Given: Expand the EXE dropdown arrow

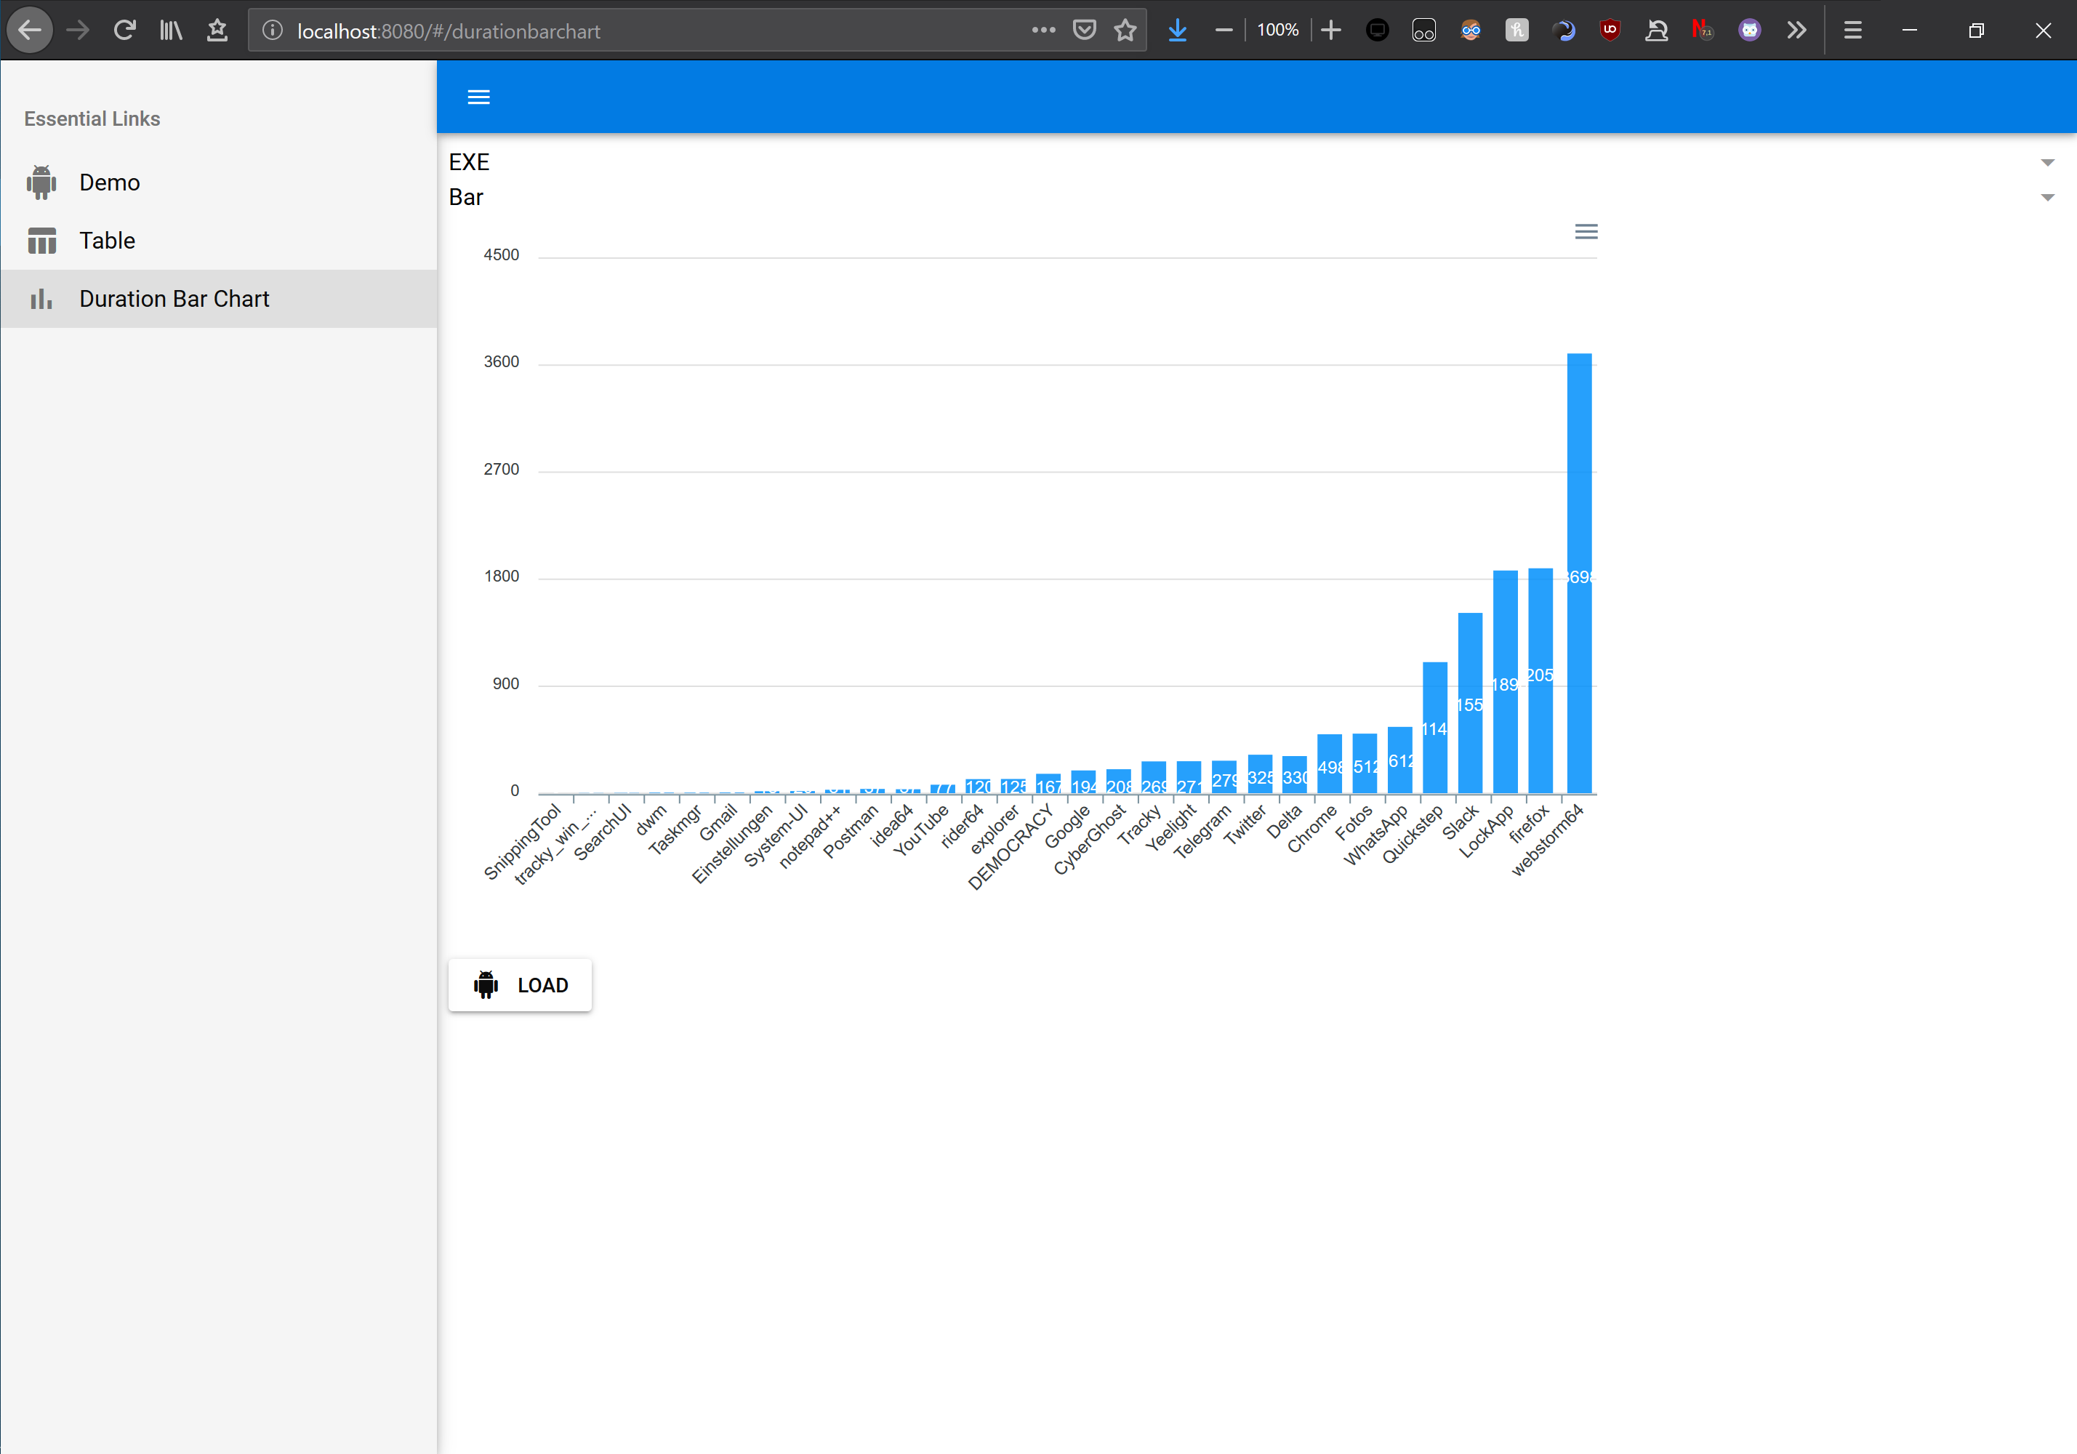Looking at the screenshot, I should (2047, 163).
